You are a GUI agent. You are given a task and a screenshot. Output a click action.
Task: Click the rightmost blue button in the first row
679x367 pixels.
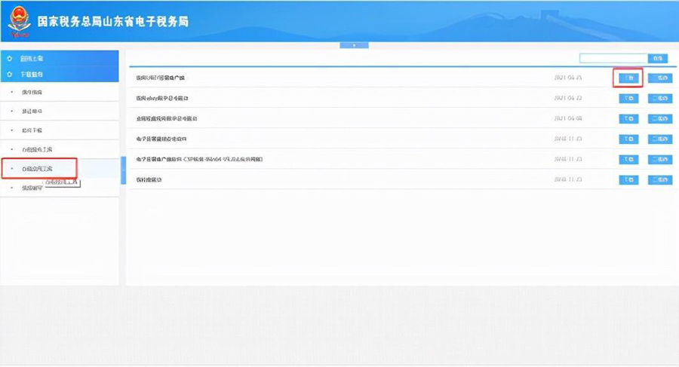[x=660, y=78]
